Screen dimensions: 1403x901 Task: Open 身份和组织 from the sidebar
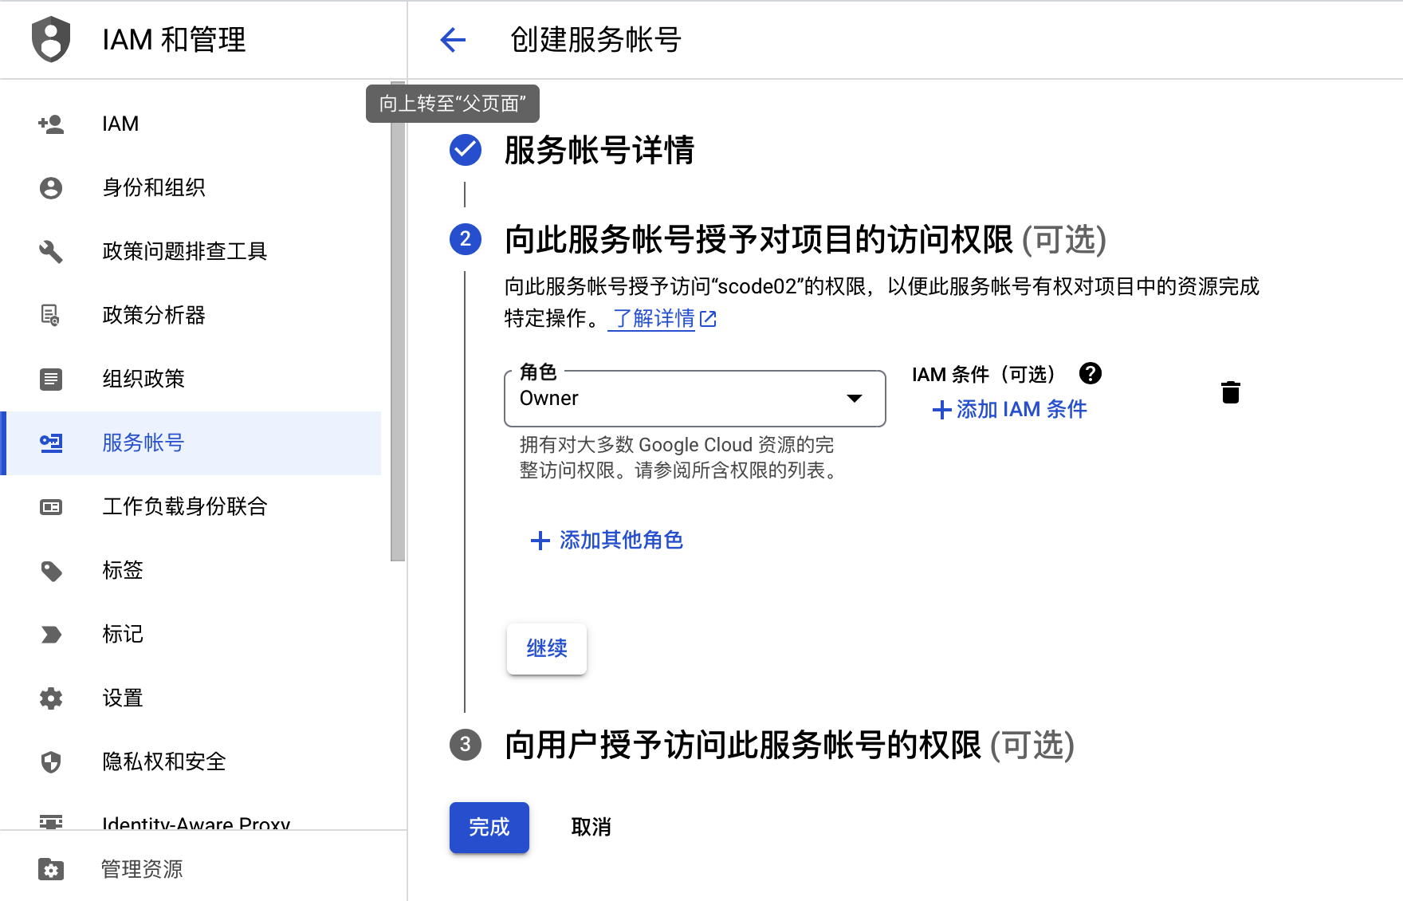(x=154, y=187)
